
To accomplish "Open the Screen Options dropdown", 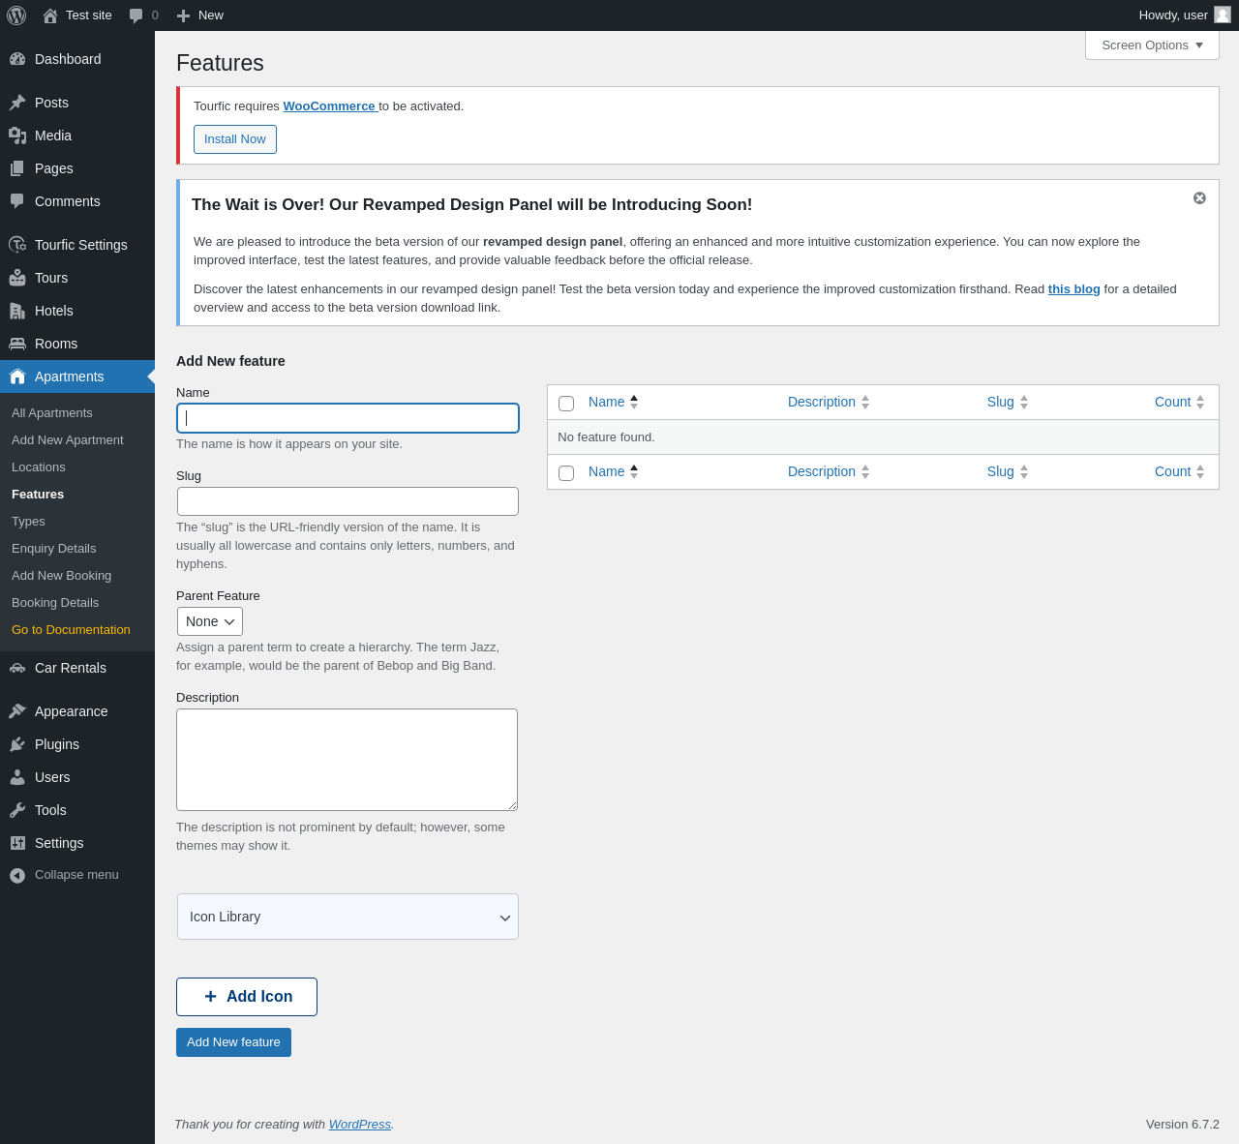I will 1152,45.
